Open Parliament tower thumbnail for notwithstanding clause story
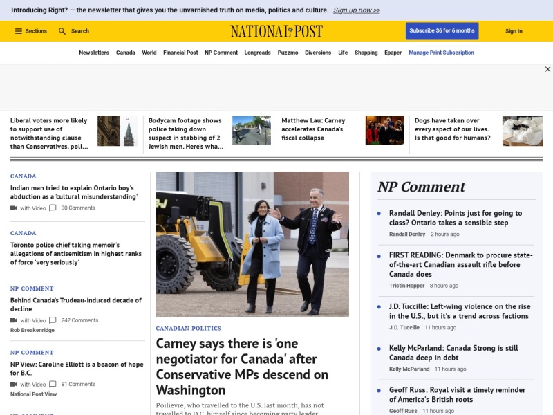The height and width of the screenshot is (415, 553). pyautogui.click(x=118, y=131)
